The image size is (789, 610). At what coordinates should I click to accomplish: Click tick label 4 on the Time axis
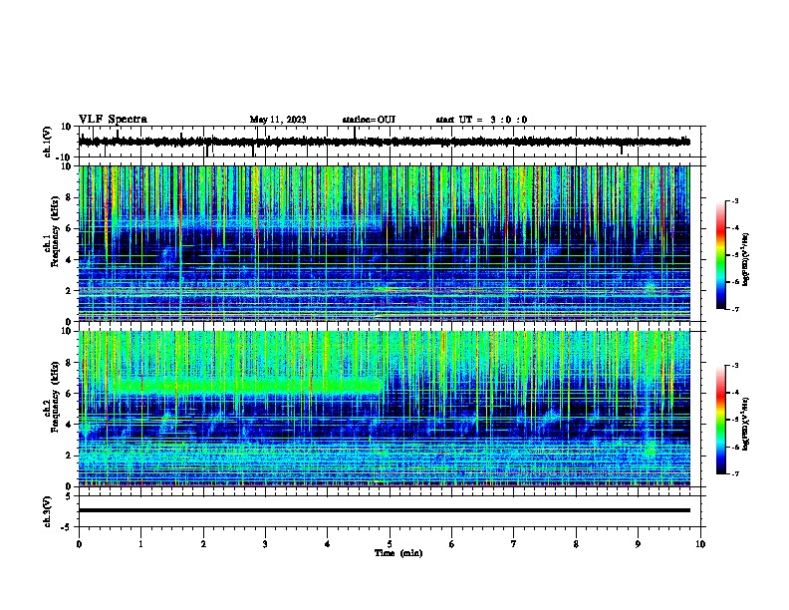click(x=328, y=544)
